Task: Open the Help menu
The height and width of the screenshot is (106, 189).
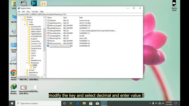Action: (x=42, y=12)
